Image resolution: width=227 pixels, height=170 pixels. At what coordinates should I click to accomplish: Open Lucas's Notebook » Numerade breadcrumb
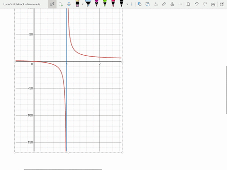(x=22, y=4)
